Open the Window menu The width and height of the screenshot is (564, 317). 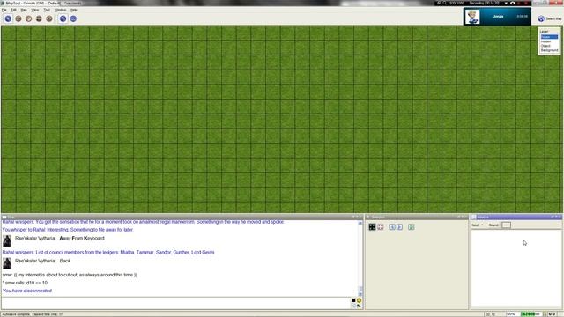click(x=60, y=10)
